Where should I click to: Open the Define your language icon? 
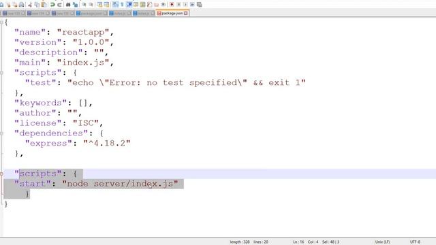(x=136, y=5)
